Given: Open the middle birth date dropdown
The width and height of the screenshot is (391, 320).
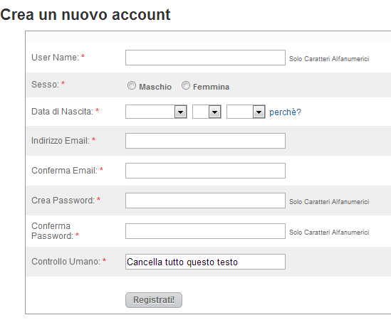Looking at the screenshot, I should coord(207,112).
